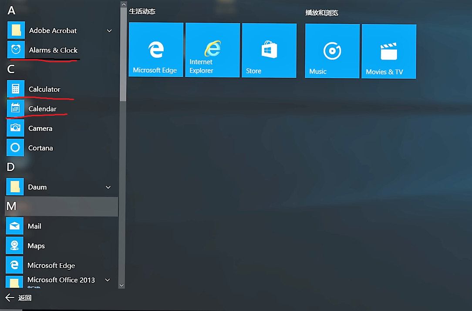Click the back arrow icon next to 返回
The height and width of the screenshot is (311, 472).
tap(10, 298)
